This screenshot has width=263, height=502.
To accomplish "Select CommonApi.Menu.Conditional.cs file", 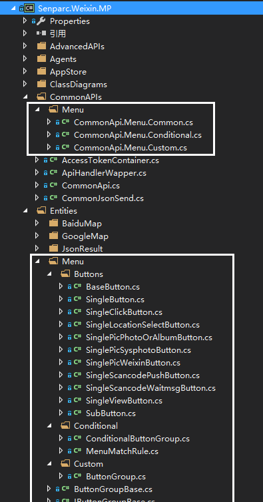I will coord(138,134).
